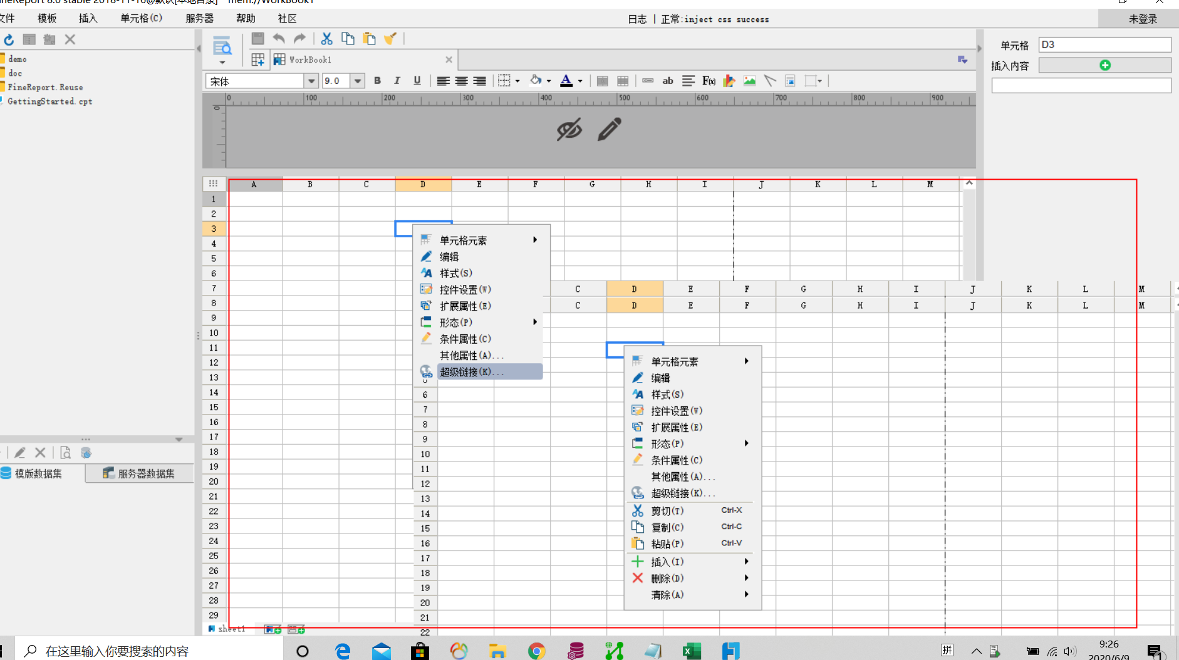
Task: Click the large pencil icon in gray header area
Action: pyautogui.click(x=610, y=129)
